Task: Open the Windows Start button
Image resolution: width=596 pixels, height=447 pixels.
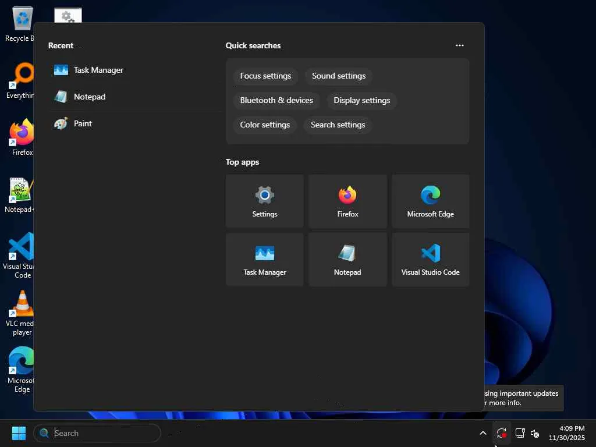Action: [x=19, y=433]
